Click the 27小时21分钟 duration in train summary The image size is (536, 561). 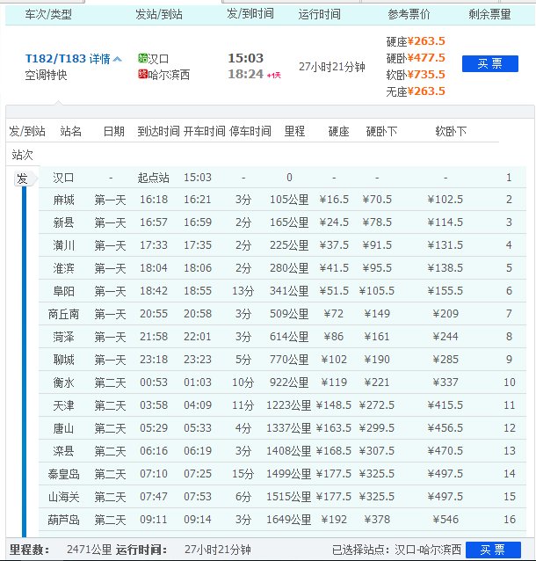pyautogui.click(x=332, y=67)
